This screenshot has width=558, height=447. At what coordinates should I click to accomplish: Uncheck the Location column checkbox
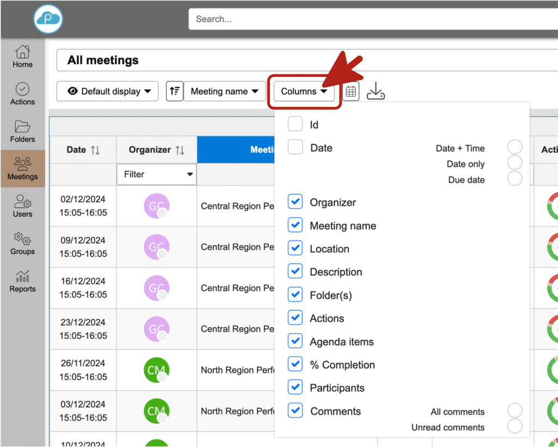pos(295,249)
